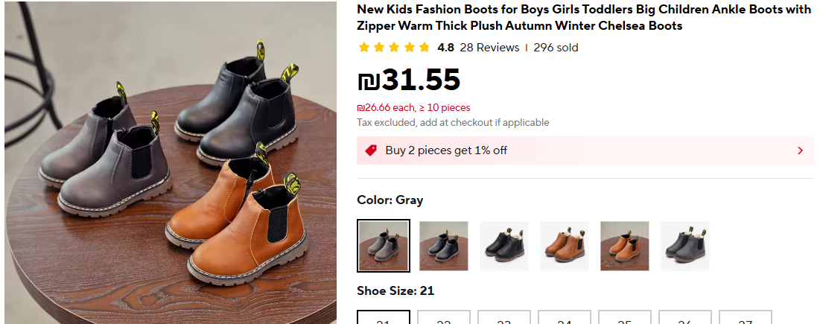Pick shoe size 23
820x324 pixels.
[504, 319]
